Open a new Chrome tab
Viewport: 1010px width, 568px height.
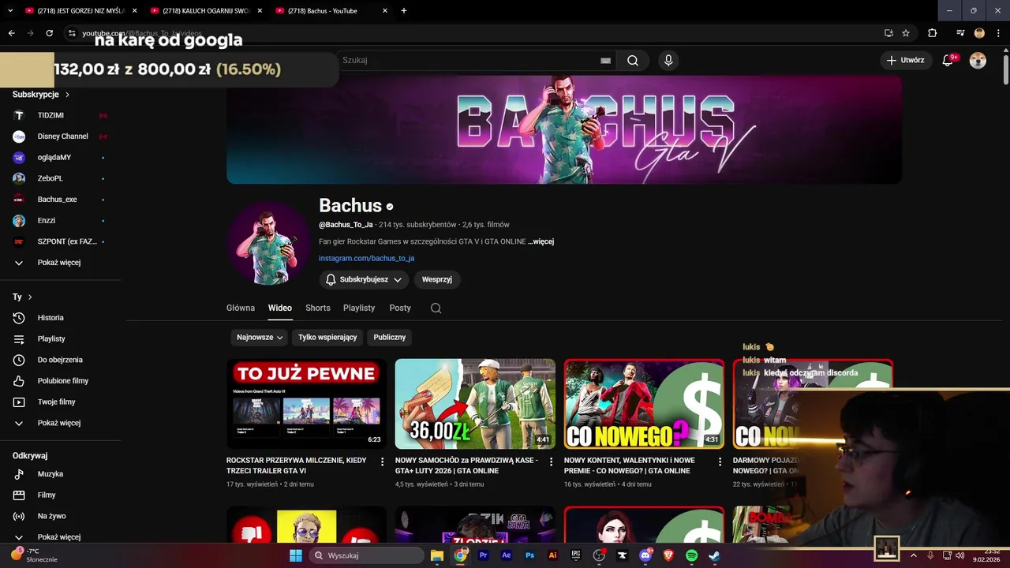pyautogui.click(x=404, y=11)
